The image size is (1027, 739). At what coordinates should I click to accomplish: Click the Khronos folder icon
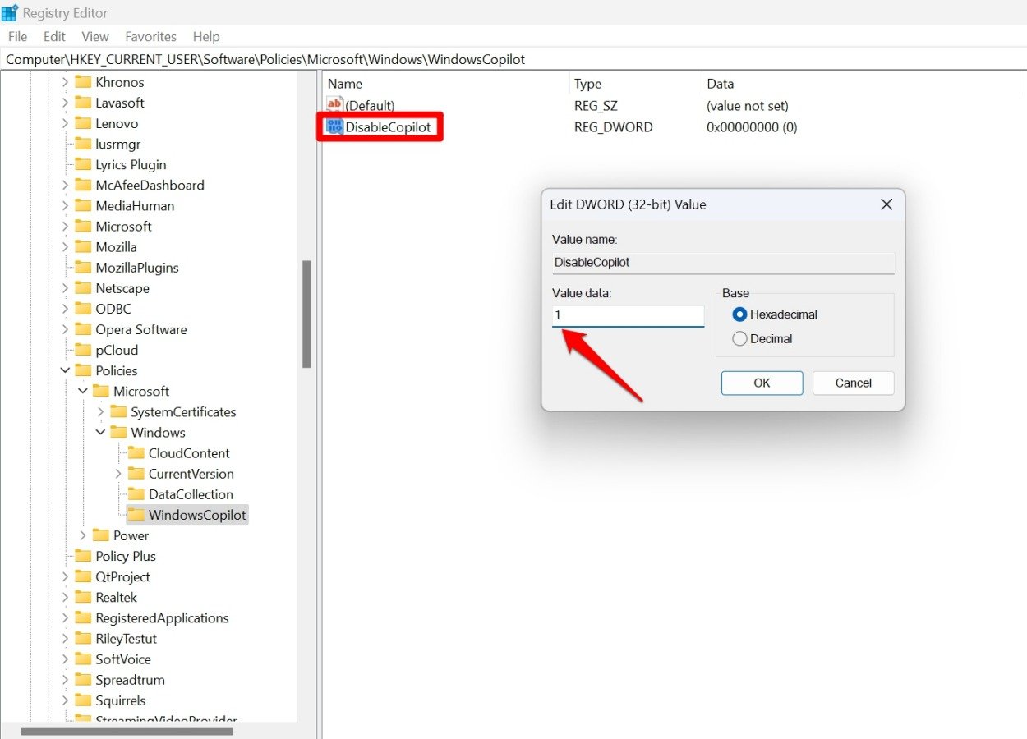click(82, 82)
